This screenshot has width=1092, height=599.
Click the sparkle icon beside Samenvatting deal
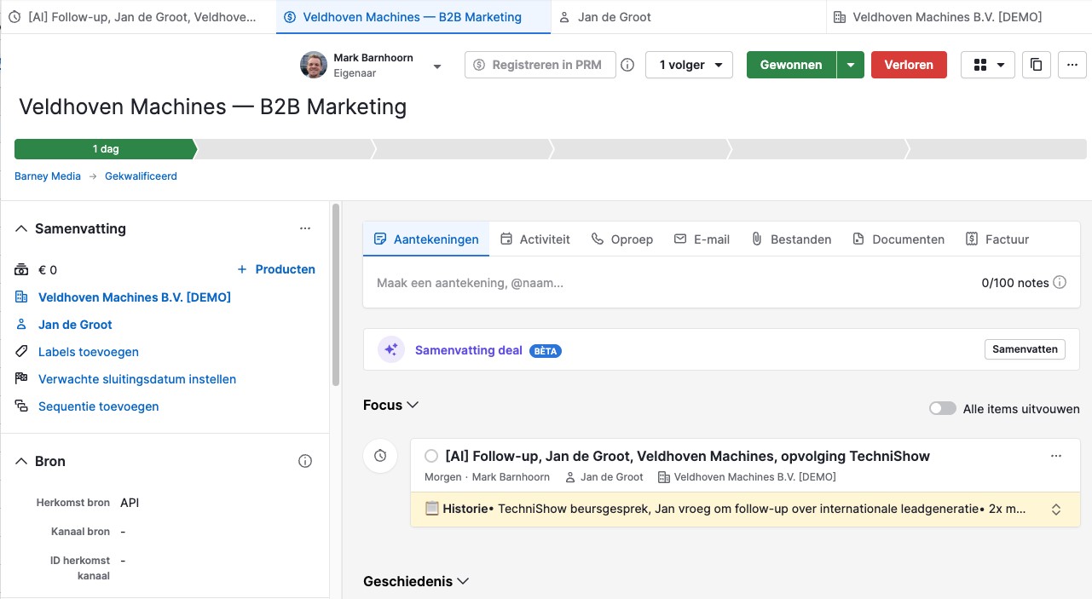[391, 350]
